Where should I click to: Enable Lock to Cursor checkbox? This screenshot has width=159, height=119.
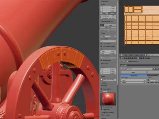point(101,44)
